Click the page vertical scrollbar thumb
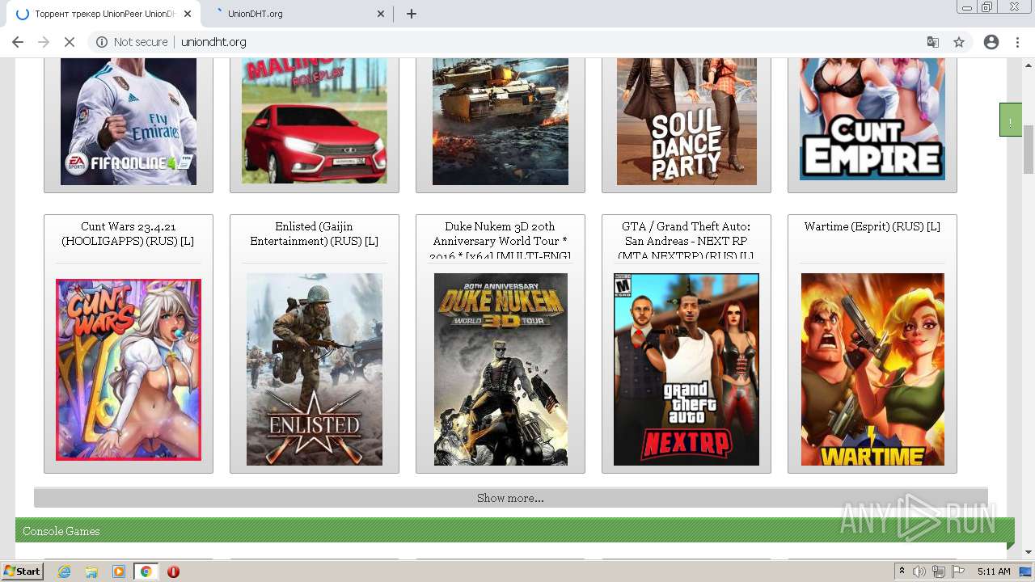The image size is (1035, 582). [1029, 150]
